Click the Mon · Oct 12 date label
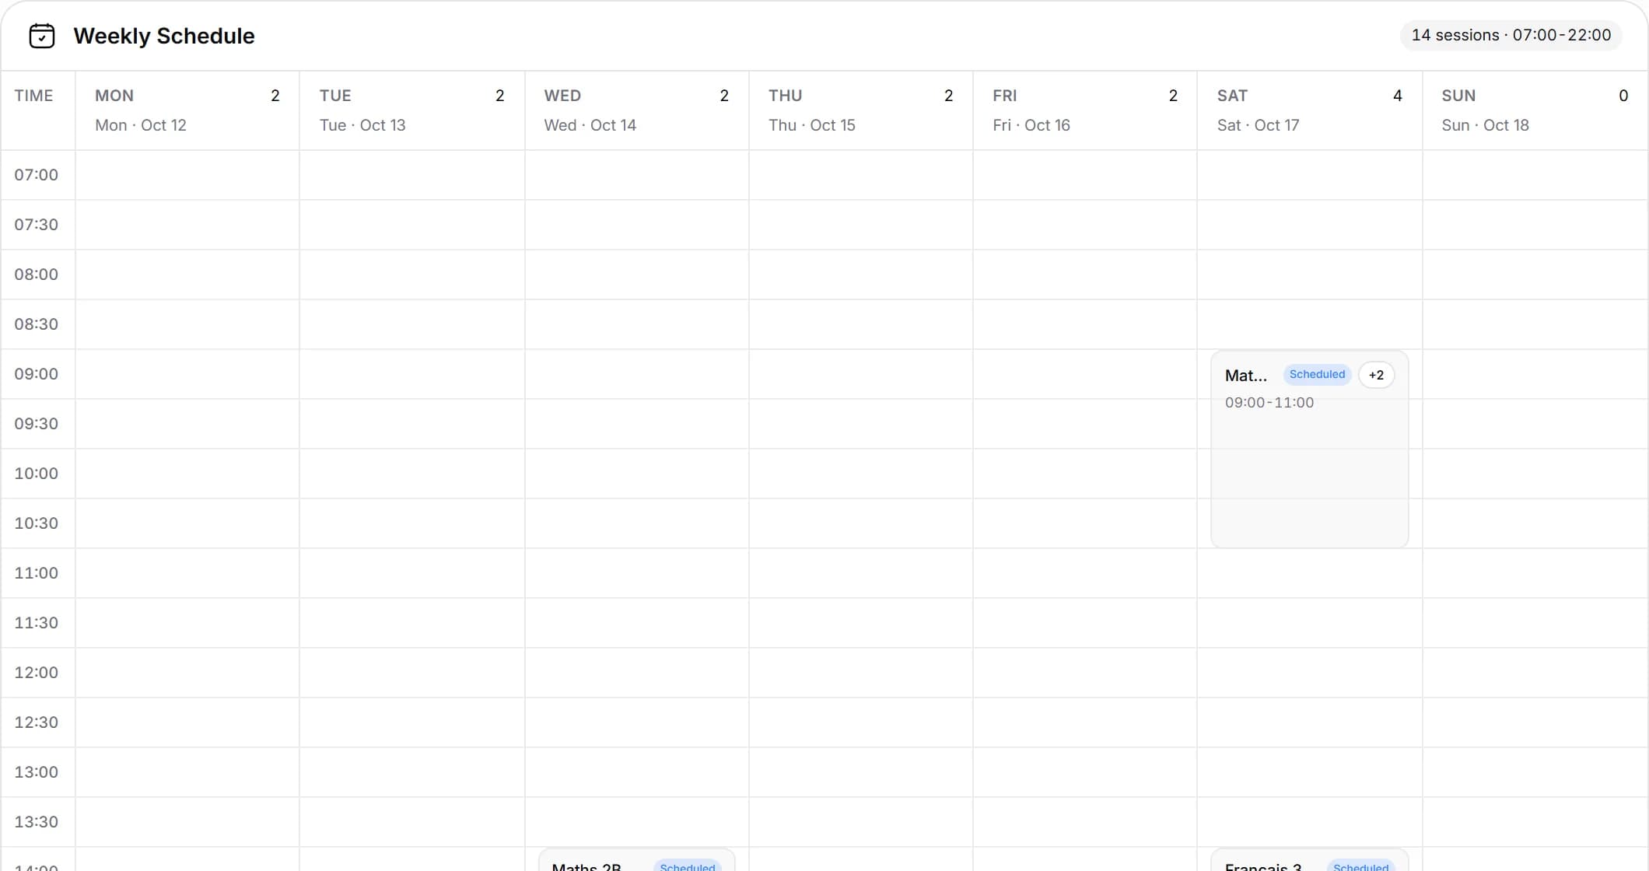1649x871 pixels. [x=141, y=125]
